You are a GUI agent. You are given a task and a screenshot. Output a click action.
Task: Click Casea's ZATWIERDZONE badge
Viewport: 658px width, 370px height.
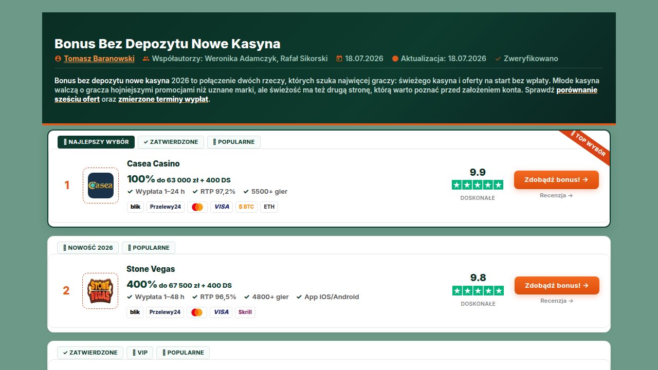tap(171, 142)
